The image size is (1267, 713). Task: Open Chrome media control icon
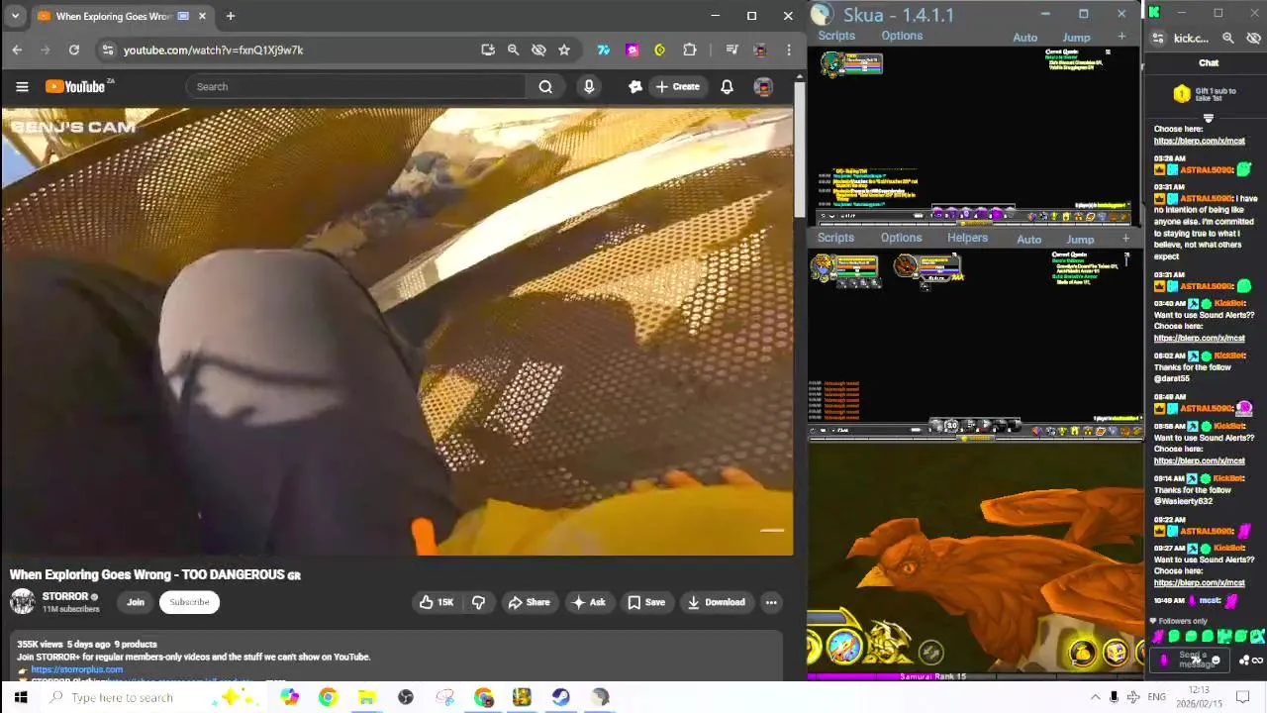tap(731, 50)
